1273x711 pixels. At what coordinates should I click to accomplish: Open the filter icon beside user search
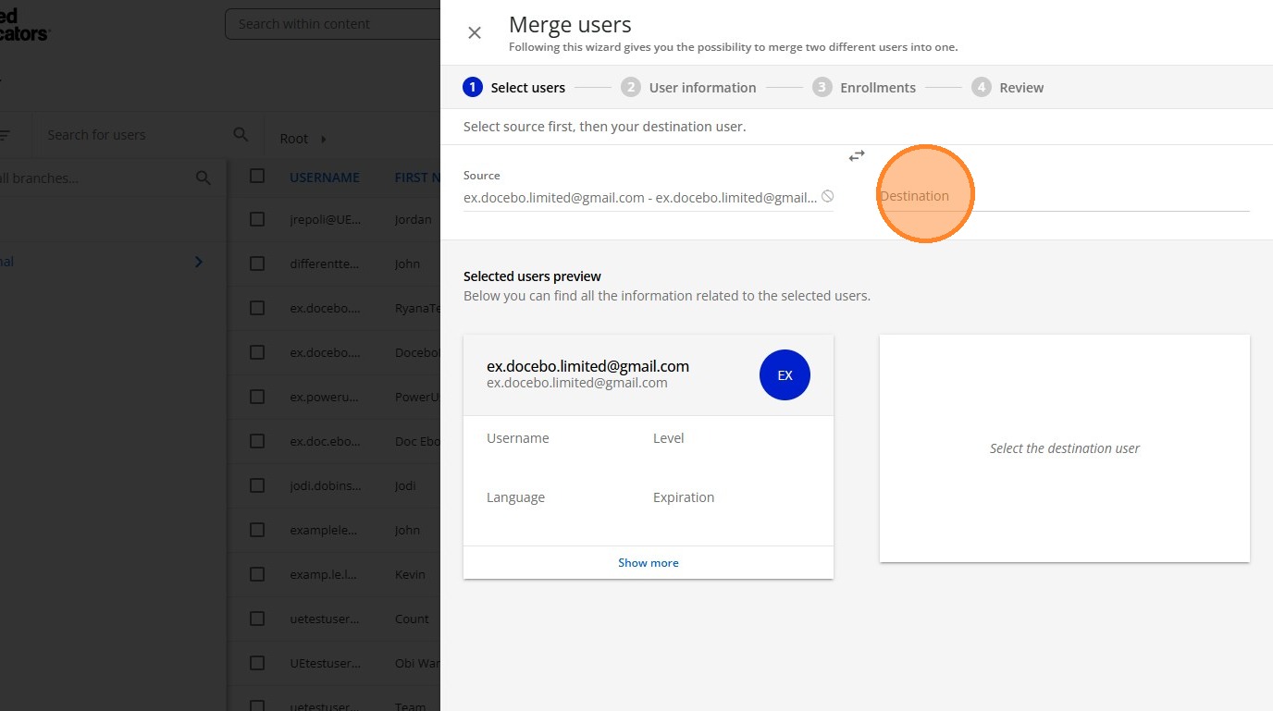6,135
